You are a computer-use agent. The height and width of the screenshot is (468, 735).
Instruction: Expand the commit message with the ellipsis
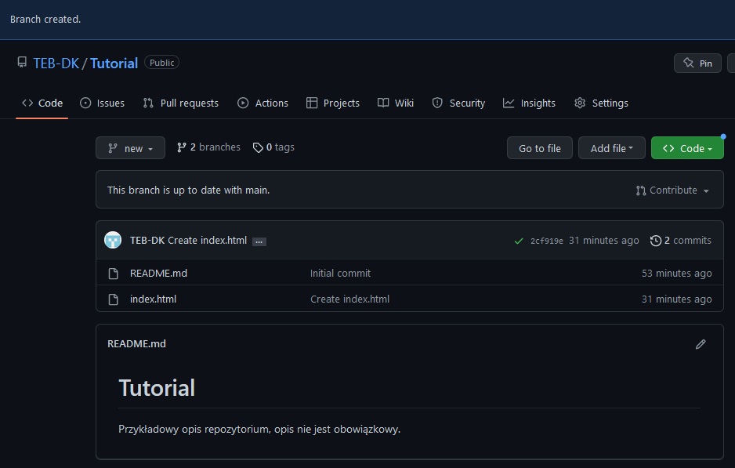(x=259, y=241)
